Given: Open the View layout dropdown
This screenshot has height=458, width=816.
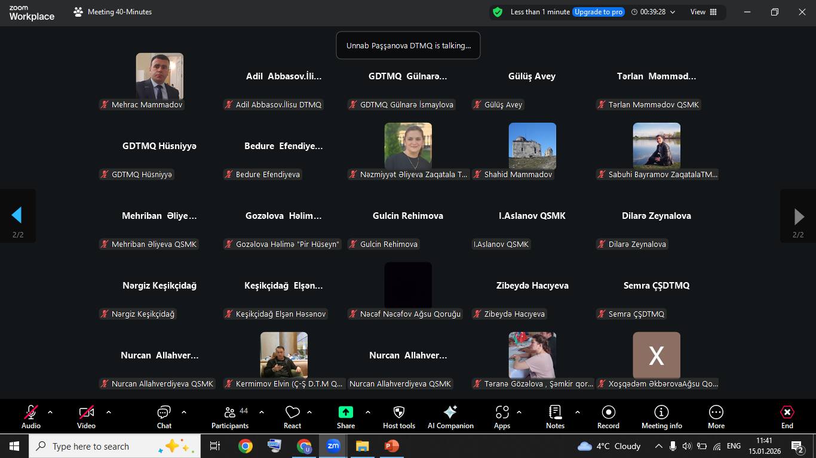Looking at the screenshot, I should tap(703, 12).
